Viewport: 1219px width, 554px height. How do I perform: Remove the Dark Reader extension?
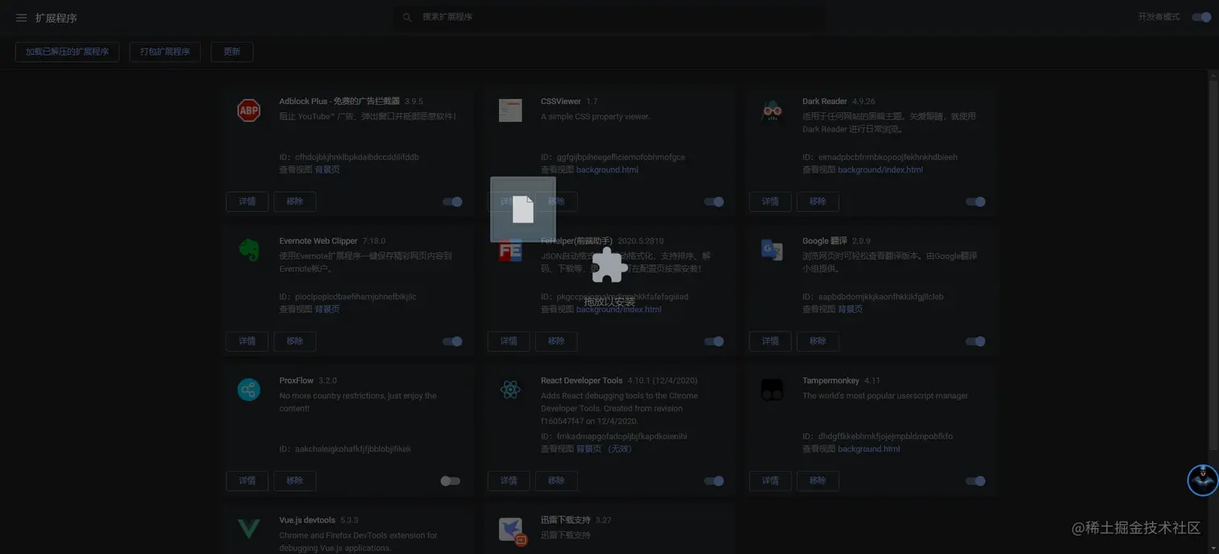pos(818,202)
